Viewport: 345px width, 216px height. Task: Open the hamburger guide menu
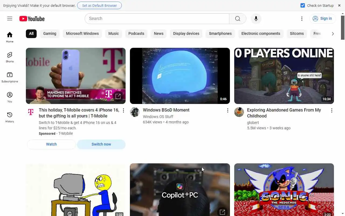point(10,19)
